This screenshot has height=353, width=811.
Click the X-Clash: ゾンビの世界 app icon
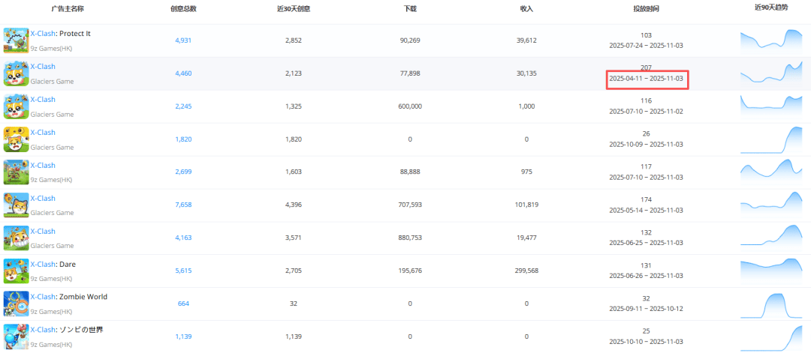coord(16,337)
